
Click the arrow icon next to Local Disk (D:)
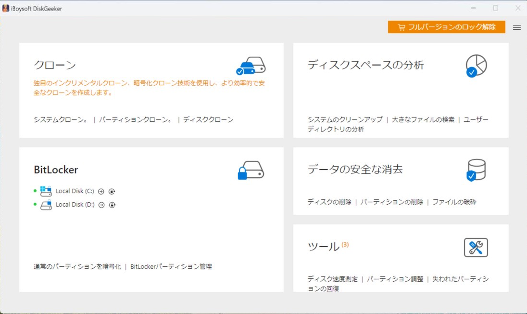coord(101,205)
